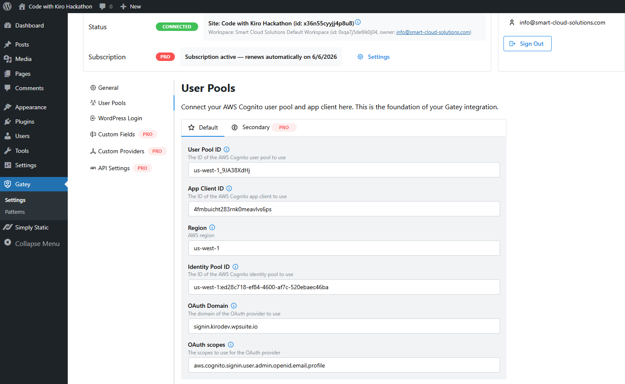Click the Tools wrench icon
The image size is (625, 384).
pyautogui.click(x=8, y=151)
